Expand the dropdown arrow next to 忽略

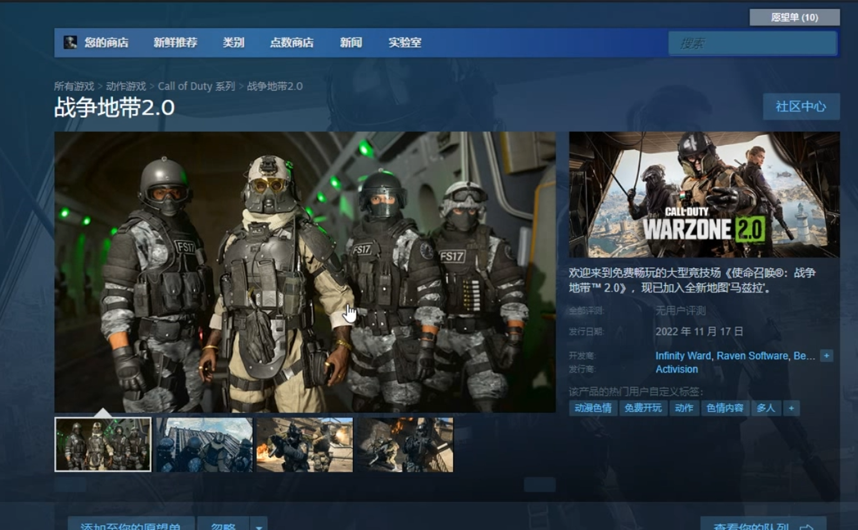pyautogui.click(x=259, y=525)
